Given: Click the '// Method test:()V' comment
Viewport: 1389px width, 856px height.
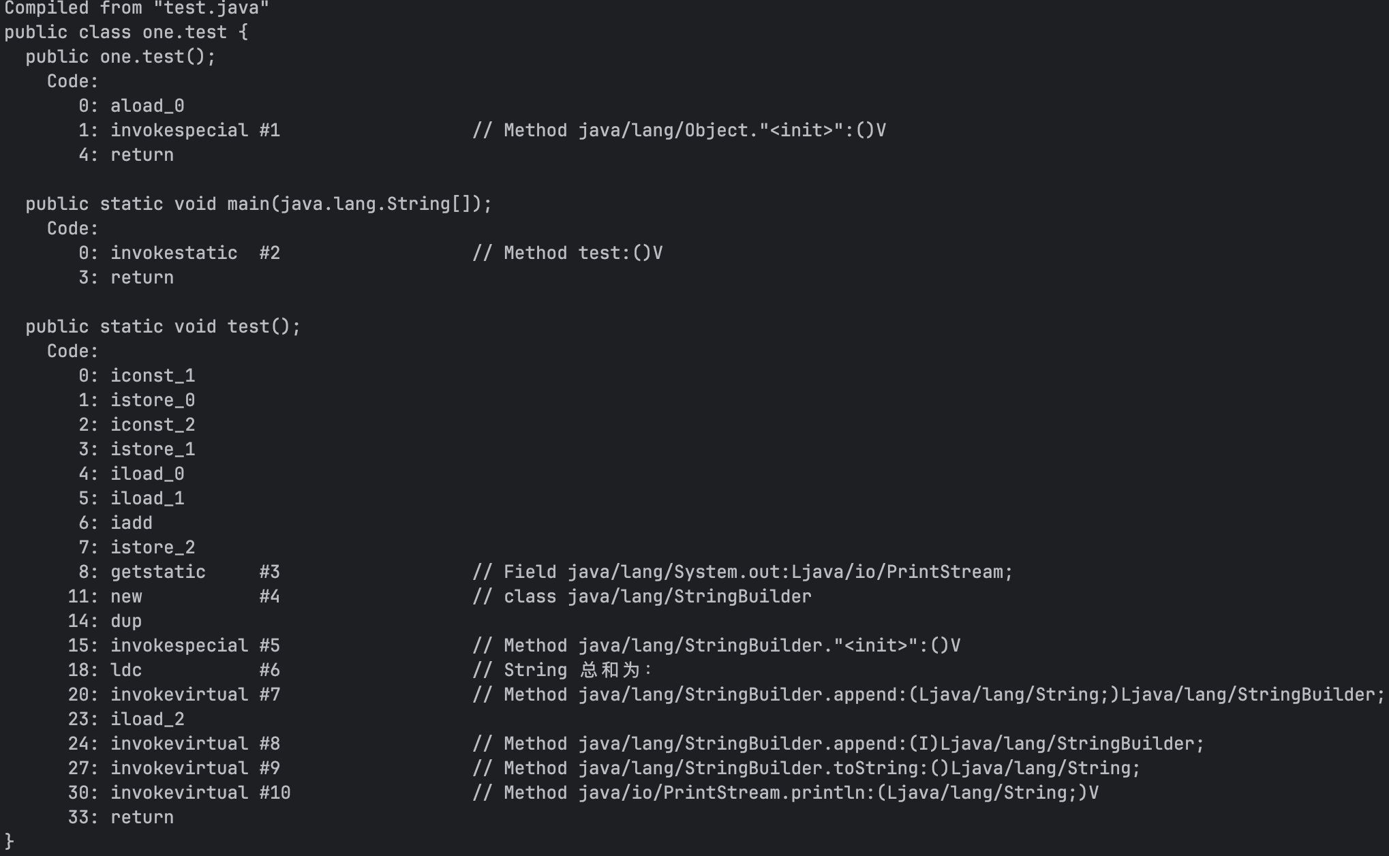Looking at the screenshot, I should pyautogui.click(x=567, y=253).
